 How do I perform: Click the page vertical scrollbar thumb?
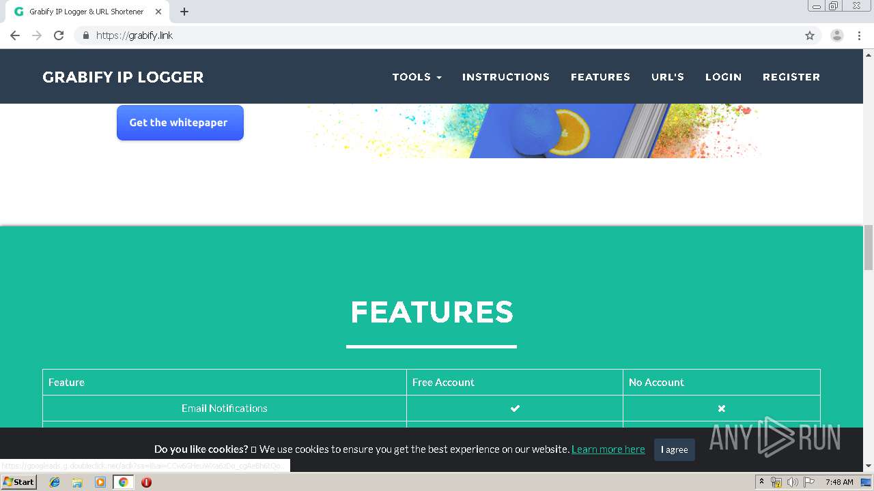[x=869, y=247]
